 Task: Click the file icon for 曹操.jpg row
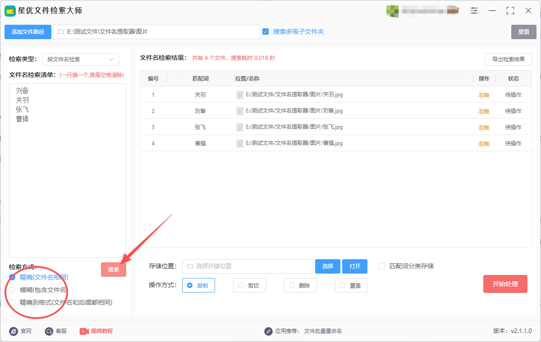pyautogui.click(x=240, y=144)
